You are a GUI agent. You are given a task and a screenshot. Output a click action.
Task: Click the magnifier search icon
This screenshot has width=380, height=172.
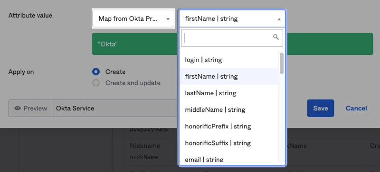click(x=276, y=37)
